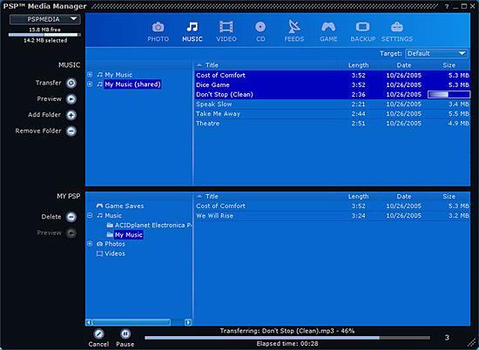Sort PSP list by Title column
The image size is (479, 350).
(212, 197)
